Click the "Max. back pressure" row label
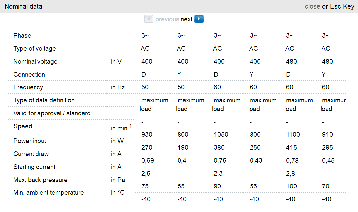The width and height of the screenshot is (358, 212). click(x=40, y=180)
